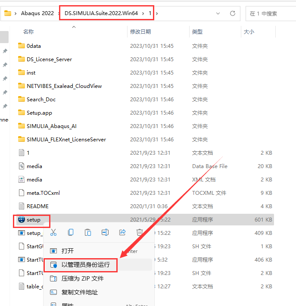Select the setup application globe icon
Image resolution: width=296 pixels, height=306 pixels.
22,219
